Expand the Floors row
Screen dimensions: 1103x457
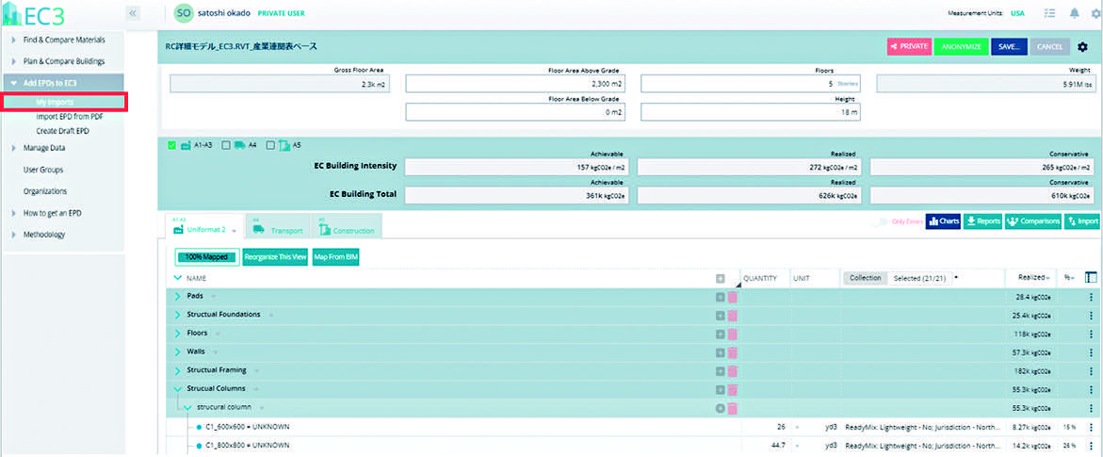pyautogui.click(x=177, y=334)
